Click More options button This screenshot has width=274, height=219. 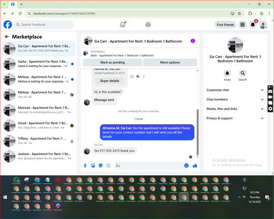170,62
